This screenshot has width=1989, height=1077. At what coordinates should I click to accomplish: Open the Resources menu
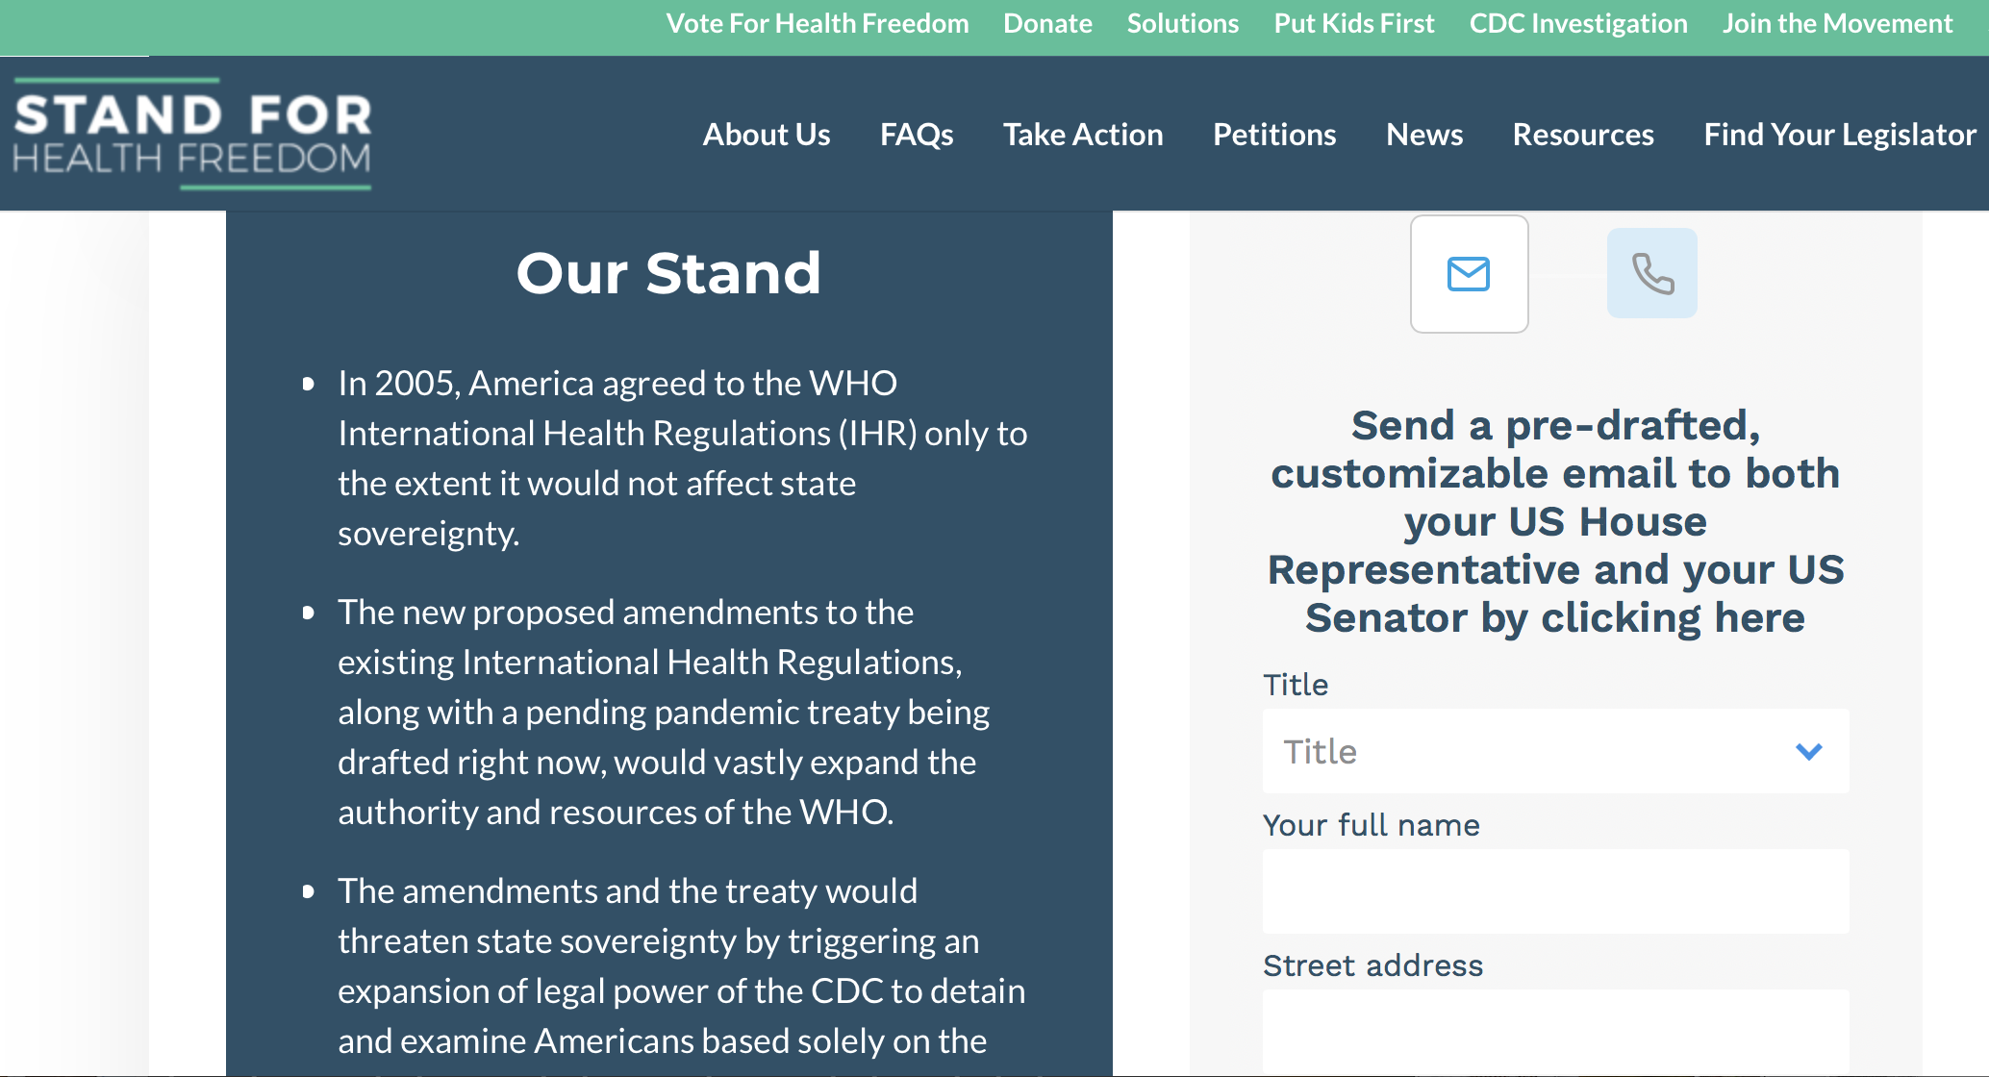click(x=1583, y=135)
